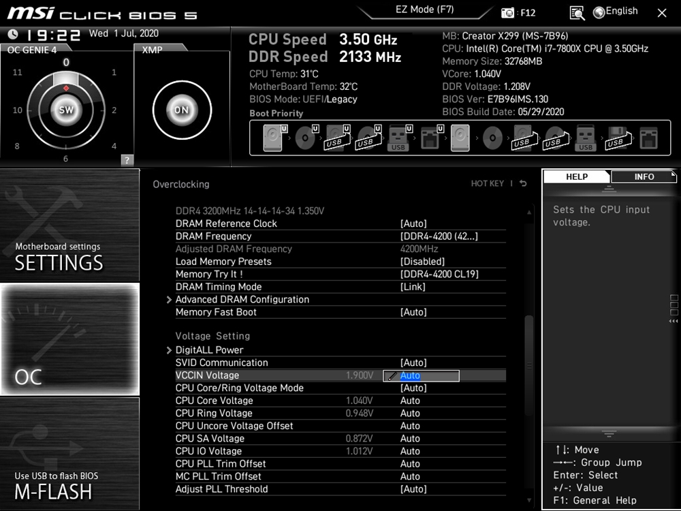
Task: Switch to EZ Mode (F7)
Action: tap(424, 10)
